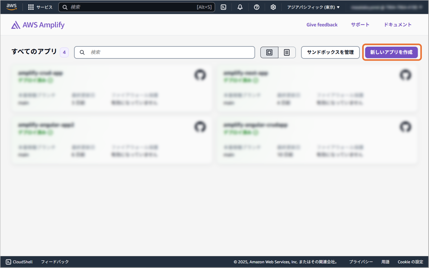429x268 pixels.
Task: Click the サンドボックスを管理 button
Action: tap(330, 52)
